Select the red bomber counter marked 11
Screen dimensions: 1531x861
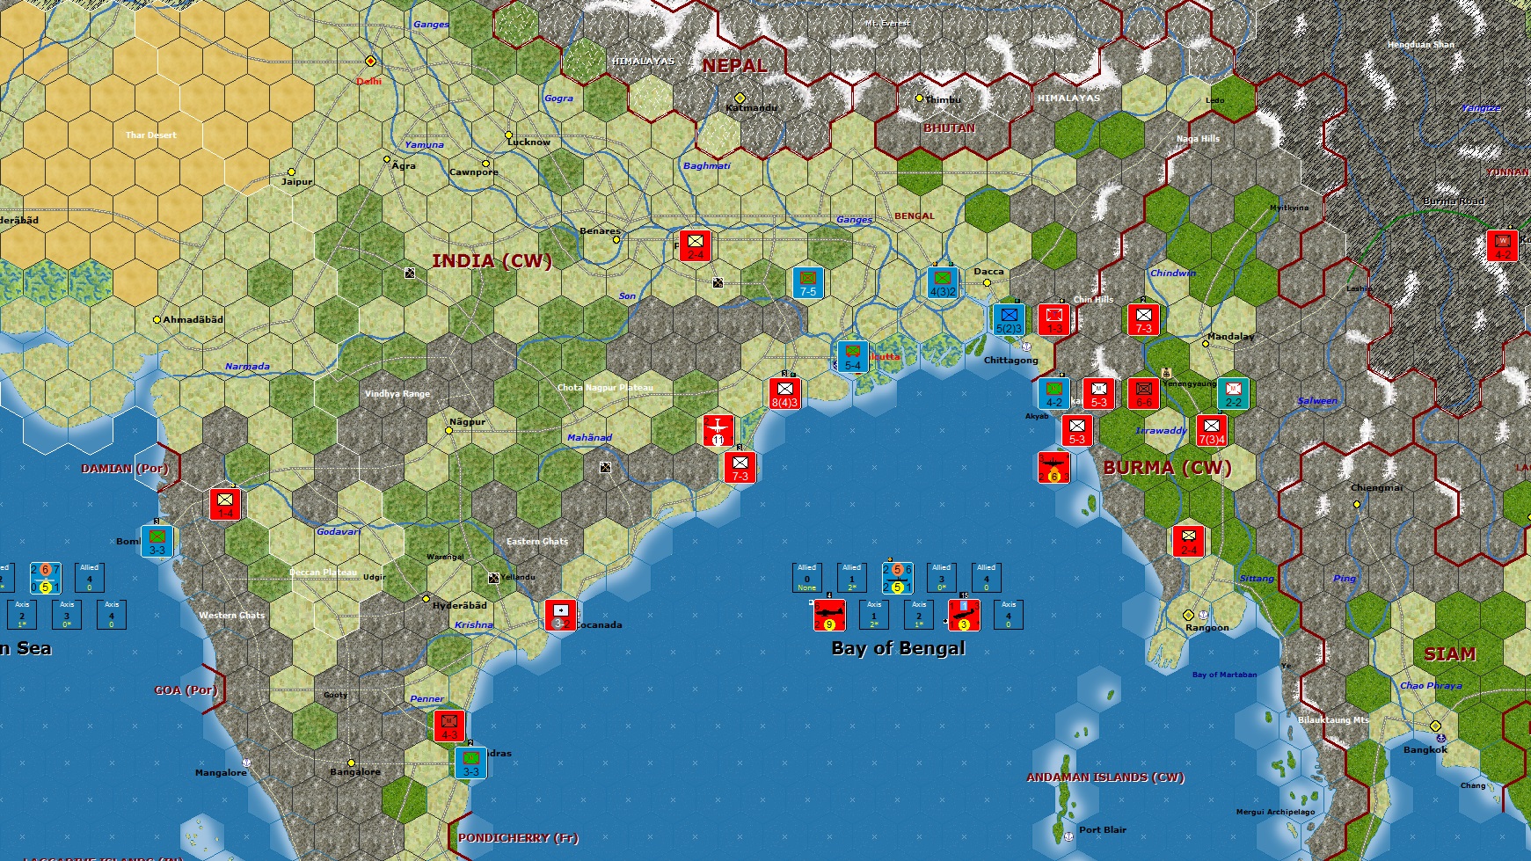click(x=718, y=430)
